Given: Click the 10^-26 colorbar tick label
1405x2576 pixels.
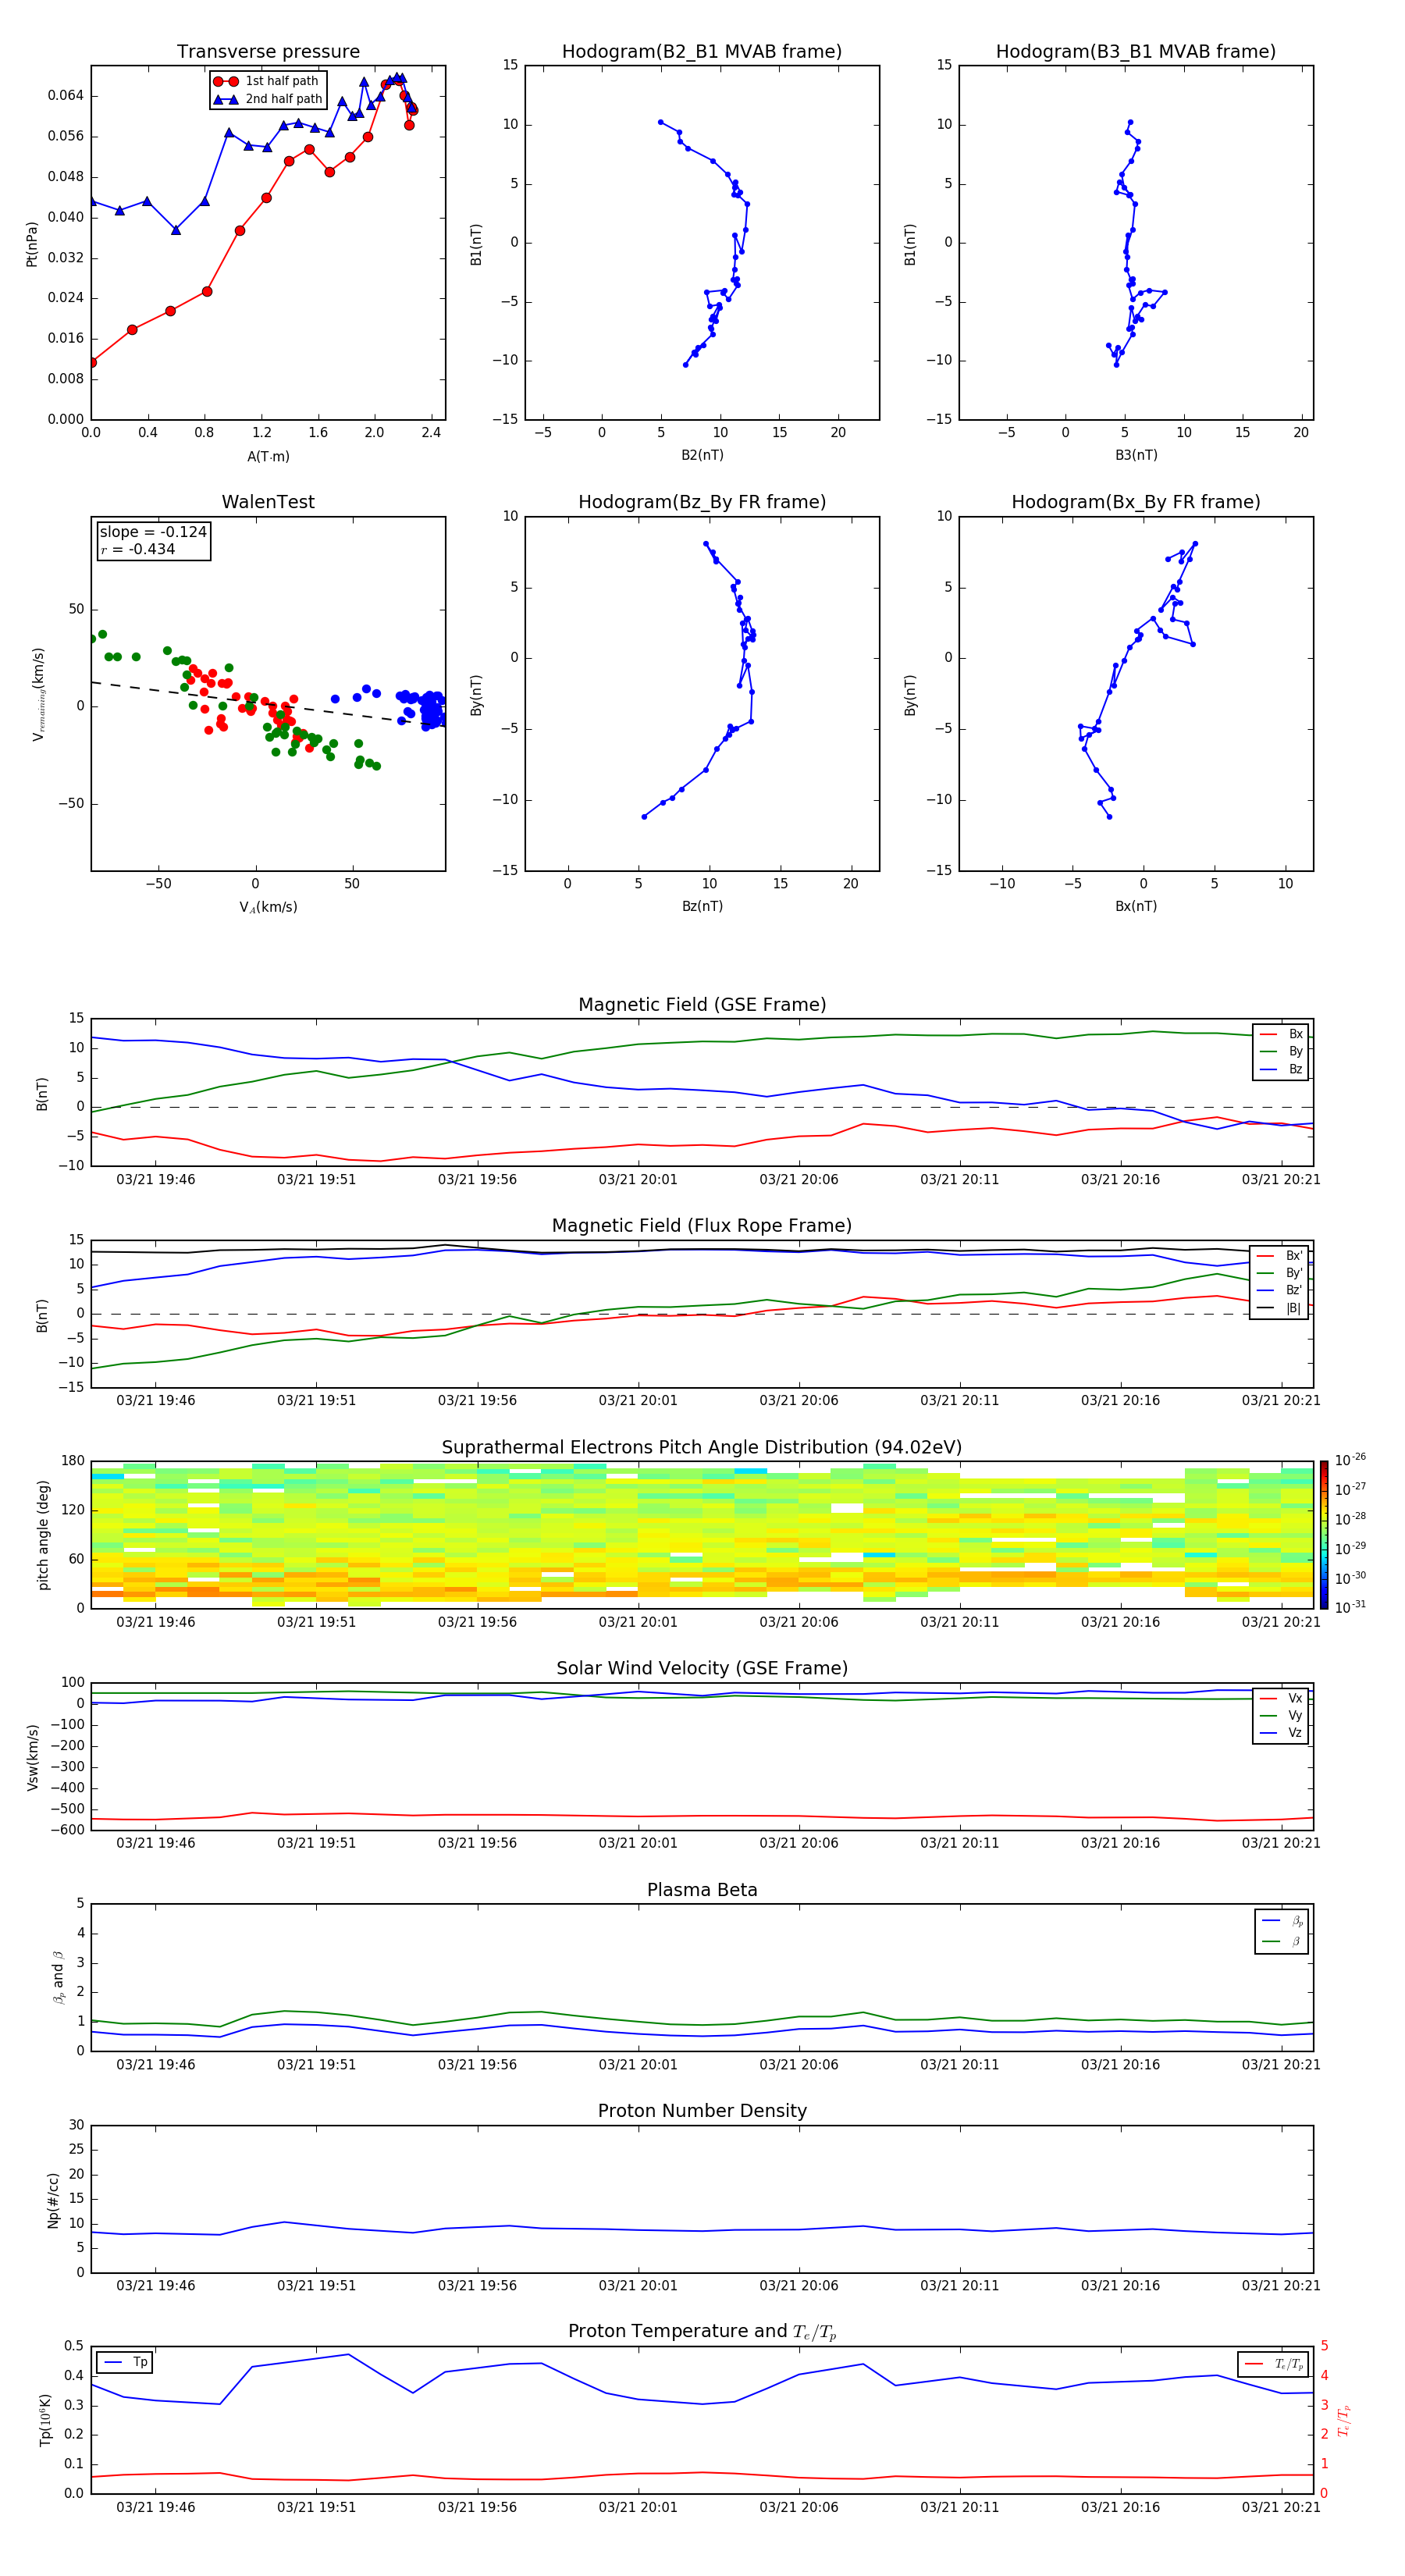Looking at the screenshot, I should pyautogui.click(x=1350, y=1460).
